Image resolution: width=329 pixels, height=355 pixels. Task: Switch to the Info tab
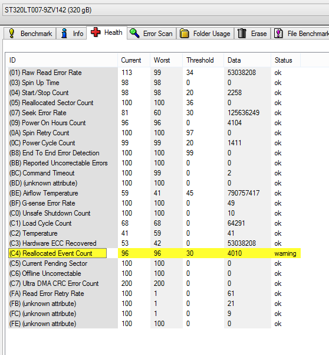coord(71,33)
